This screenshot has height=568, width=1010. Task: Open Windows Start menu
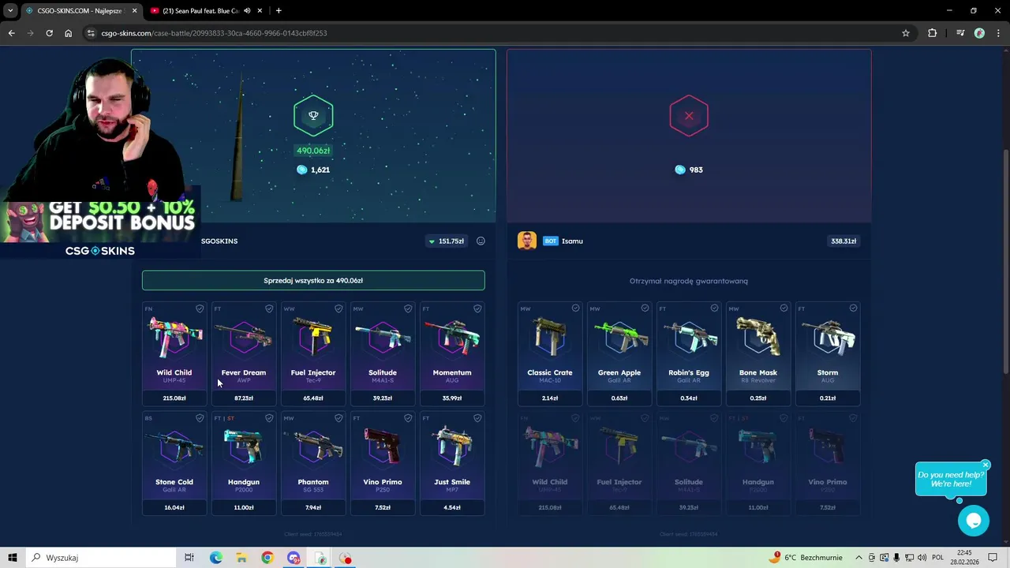(12, 558)
